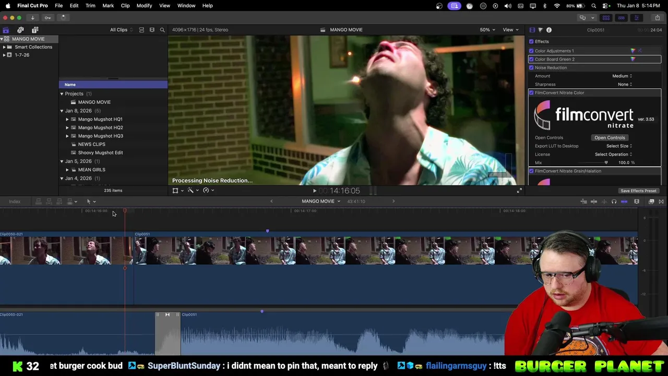Click the mask icon on Color Adjustments 1
Image resolution: width=668 pixels, height=376 pixels.
click(640, 51)
